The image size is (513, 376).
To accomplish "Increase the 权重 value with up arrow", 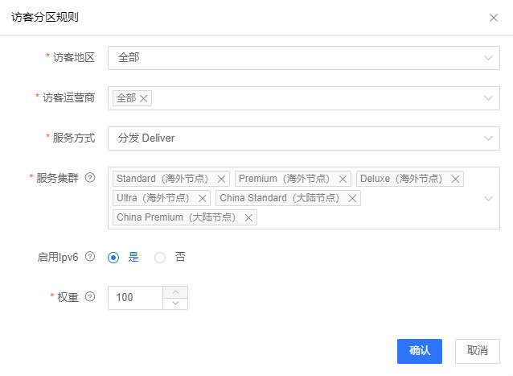I will [x=176, y=291].
